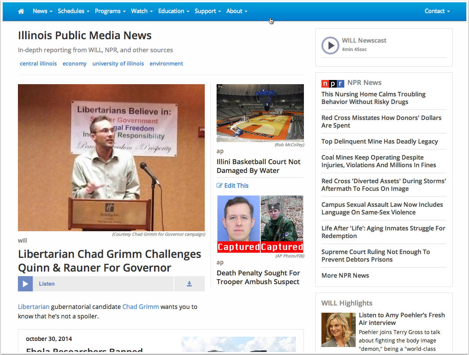Read Red Cross 'Diverted Assets' story
Image resolution: width=469 pixels, height=355 pixels.
tap(384, 185)
